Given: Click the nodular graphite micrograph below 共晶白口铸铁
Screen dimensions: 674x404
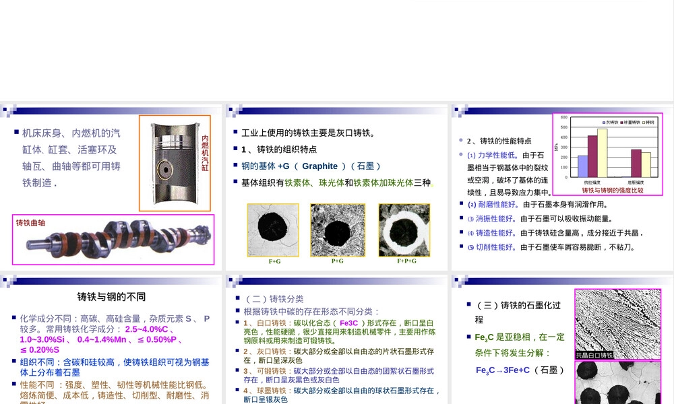Looking at the screenshot, I should [x=617, y=382].
